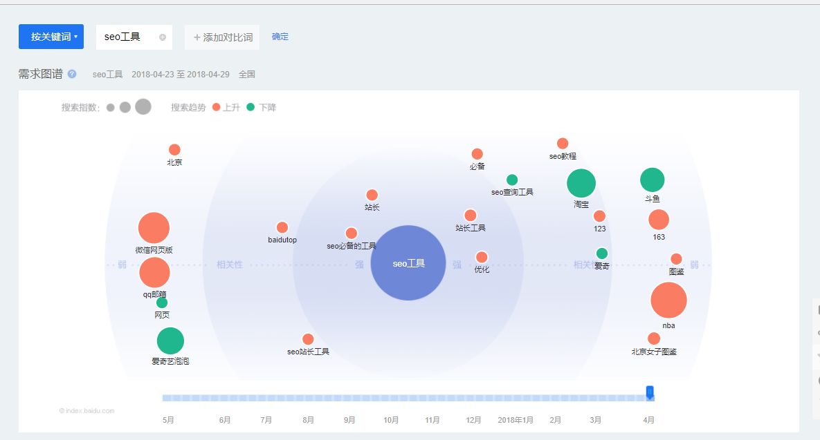Click the green seo查询工具 bubble

pos(513,180)
